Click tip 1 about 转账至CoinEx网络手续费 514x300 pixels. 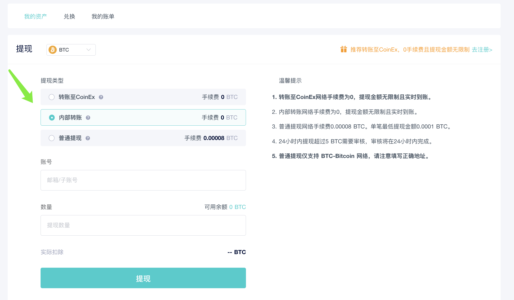point(352,97)
